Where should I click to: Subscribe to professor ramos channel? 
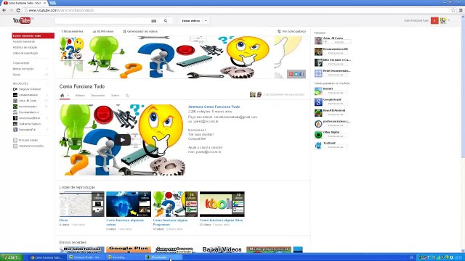coord(336,125)
